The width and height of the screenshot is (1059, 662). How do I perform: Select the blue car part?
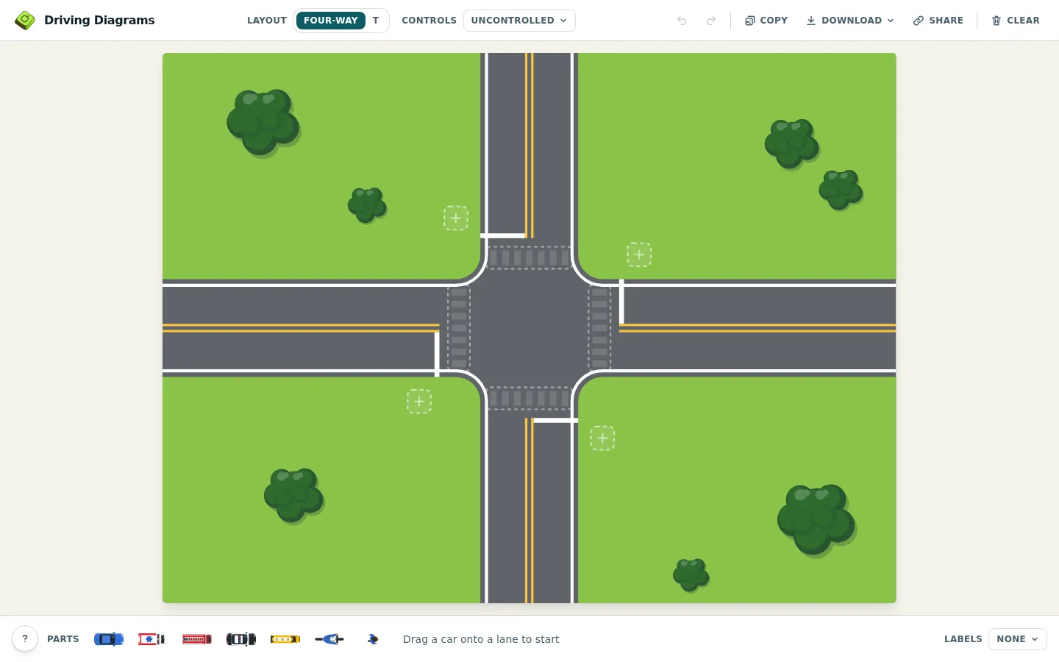pyautogui.click(x=109, y=639)
